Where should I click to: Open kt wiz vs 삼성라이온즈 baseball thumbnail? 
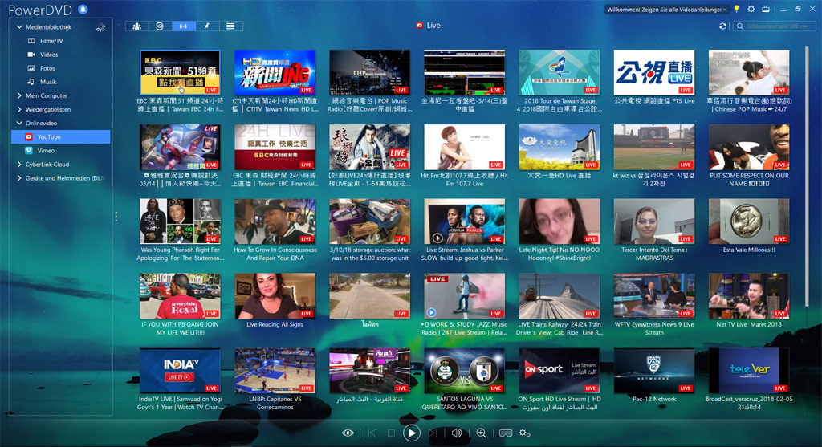point(653,147)
